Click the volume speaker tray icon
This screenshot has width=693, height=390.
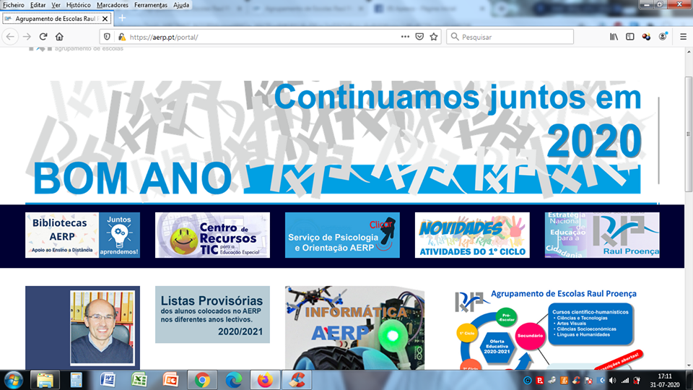click(x=613, y=381)
